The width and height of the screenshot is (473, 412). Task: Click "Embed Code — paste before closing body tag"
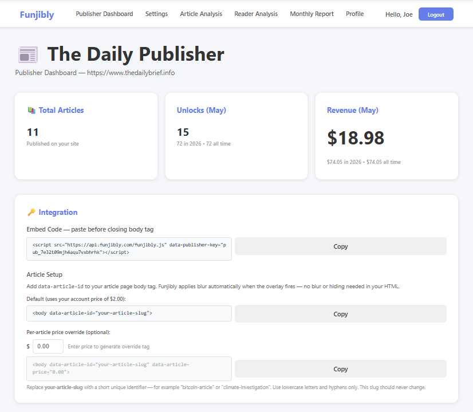pyautogui.click(x=90, y=229)
